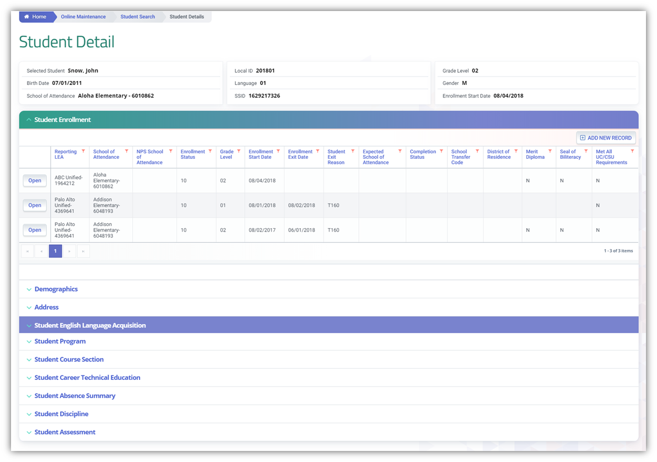The width and height of the screenshot is (657, 462).
Task: Expand the Demographics section
Action: pyautogui.click(x=56, y=289)
